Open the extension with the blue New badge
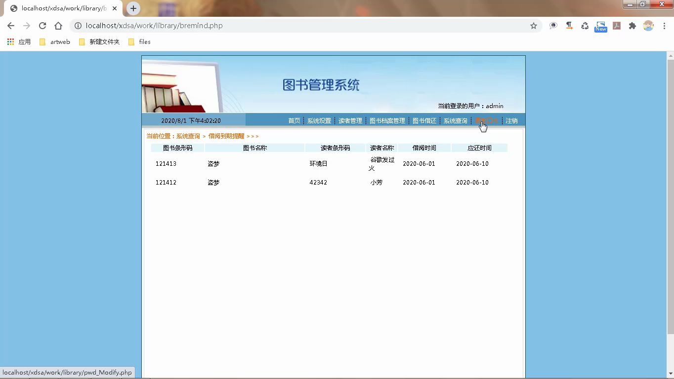The height and width of the screenshot is (379, 674). 600,25
